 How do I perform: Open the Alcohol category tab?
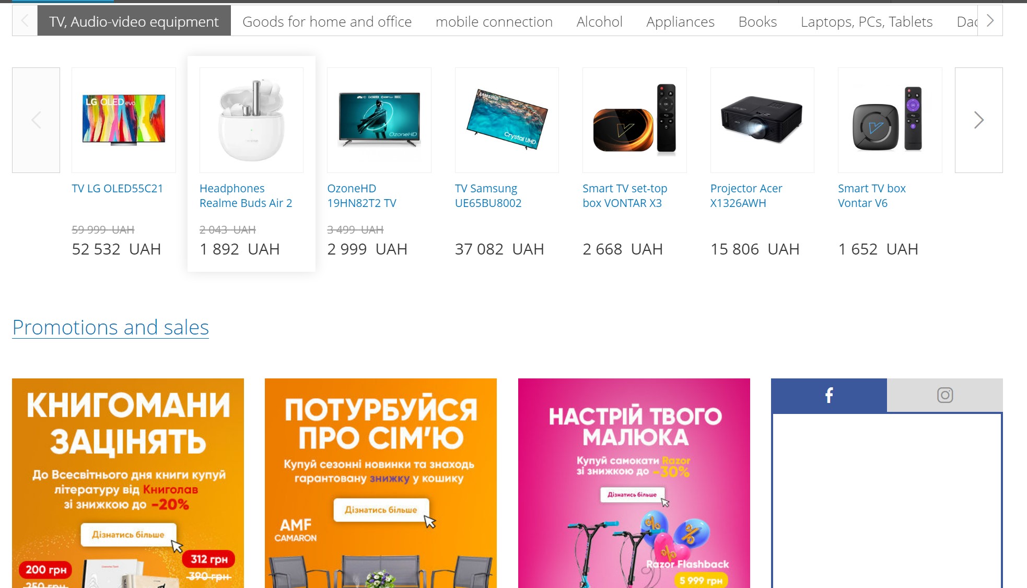coord(599,21)
